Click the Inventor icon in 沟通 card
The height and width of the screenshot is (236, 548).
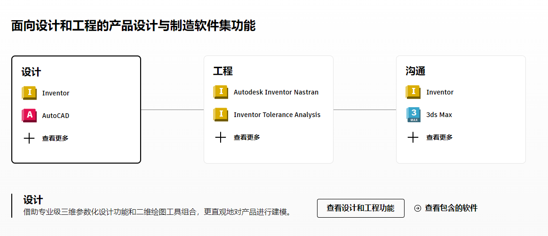pyautogui.click(x=413, y=92)
